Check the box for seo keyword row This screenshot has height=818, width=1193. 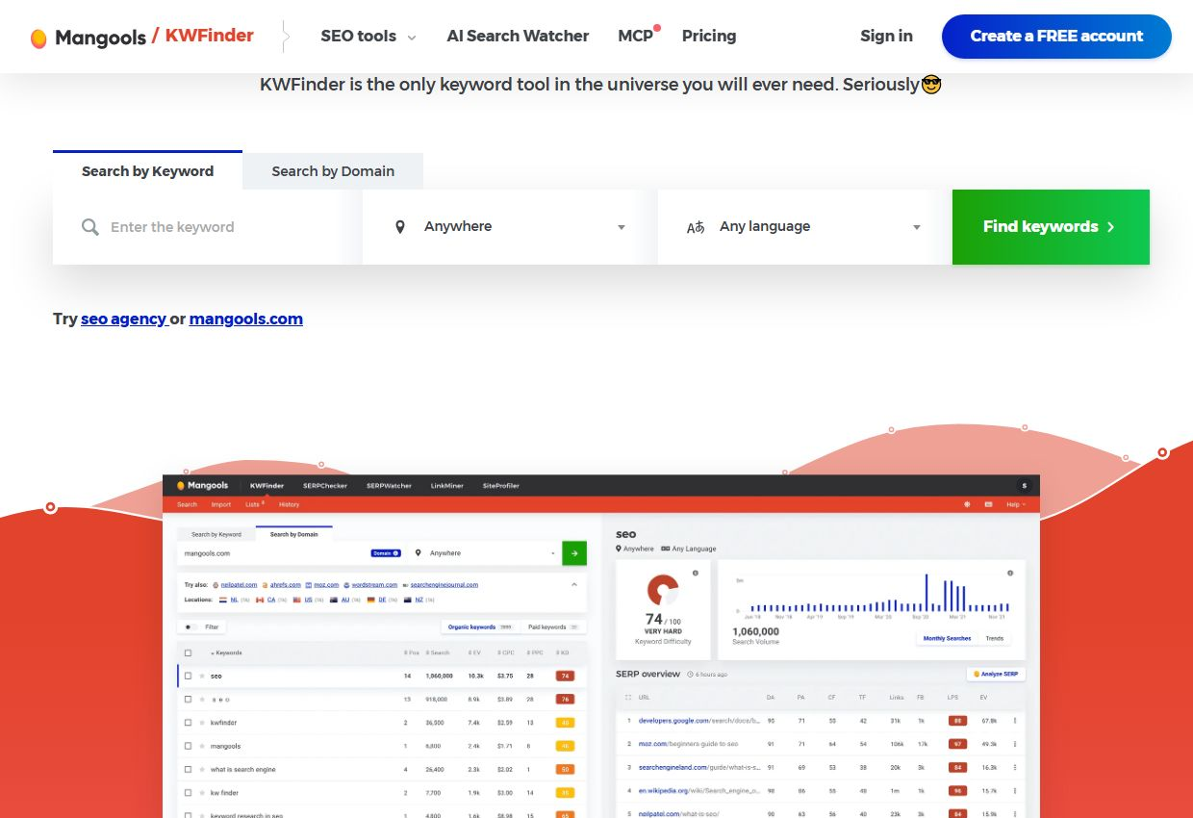coord(188,676)
